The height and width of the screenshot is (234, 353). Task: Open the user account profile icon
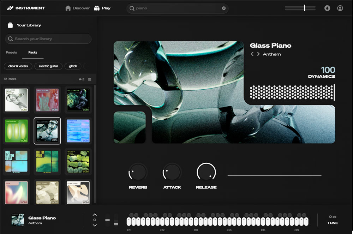(340, 8)
